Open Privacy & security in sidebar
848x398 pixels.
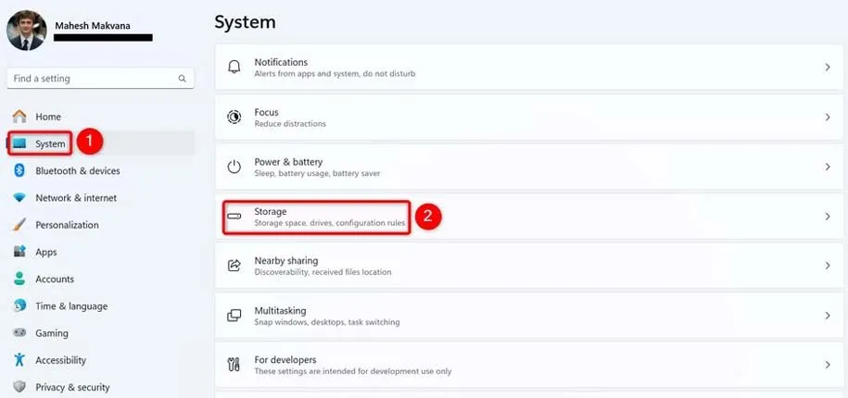[x=71, y=387]
